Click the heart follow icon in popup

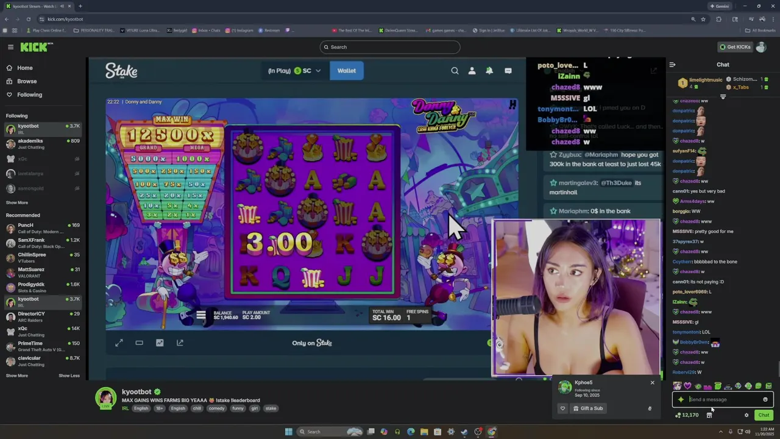click(x=562, y=409)
